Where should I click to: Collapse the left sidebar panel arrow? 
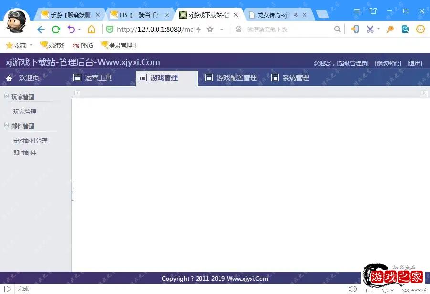(73, 191)
